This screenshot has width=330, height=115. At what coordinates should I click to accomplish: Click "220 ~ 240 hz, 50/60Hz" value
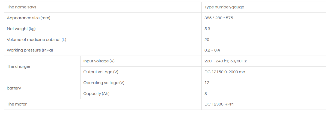[225, 61]
